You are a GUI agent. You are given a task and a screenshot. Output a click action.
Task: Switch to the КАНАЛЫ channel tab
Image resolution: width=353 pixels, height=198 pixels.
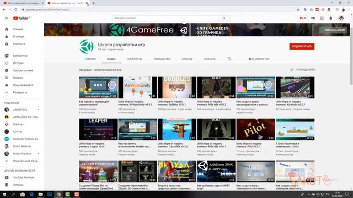click(187, 59)
